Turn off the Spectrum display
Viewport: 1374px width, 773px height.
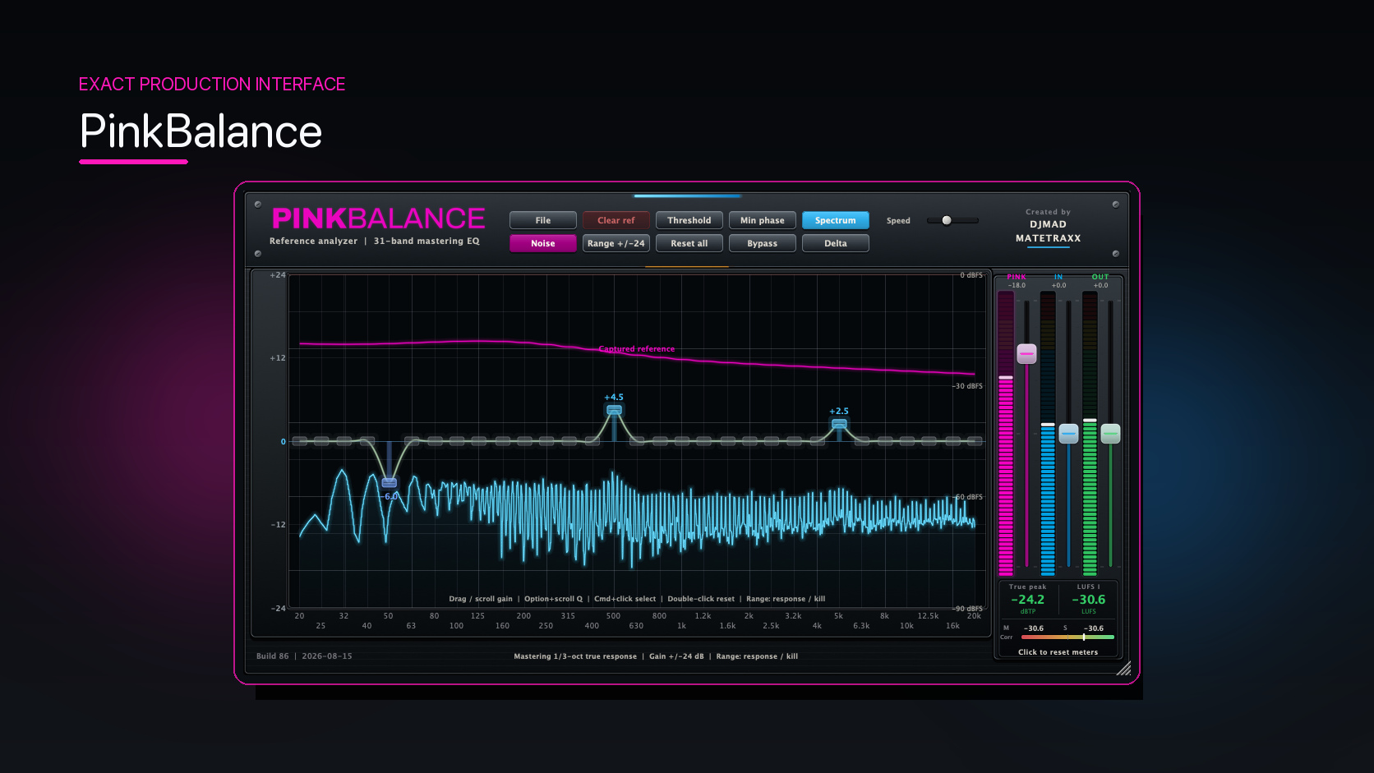point(836,220)
